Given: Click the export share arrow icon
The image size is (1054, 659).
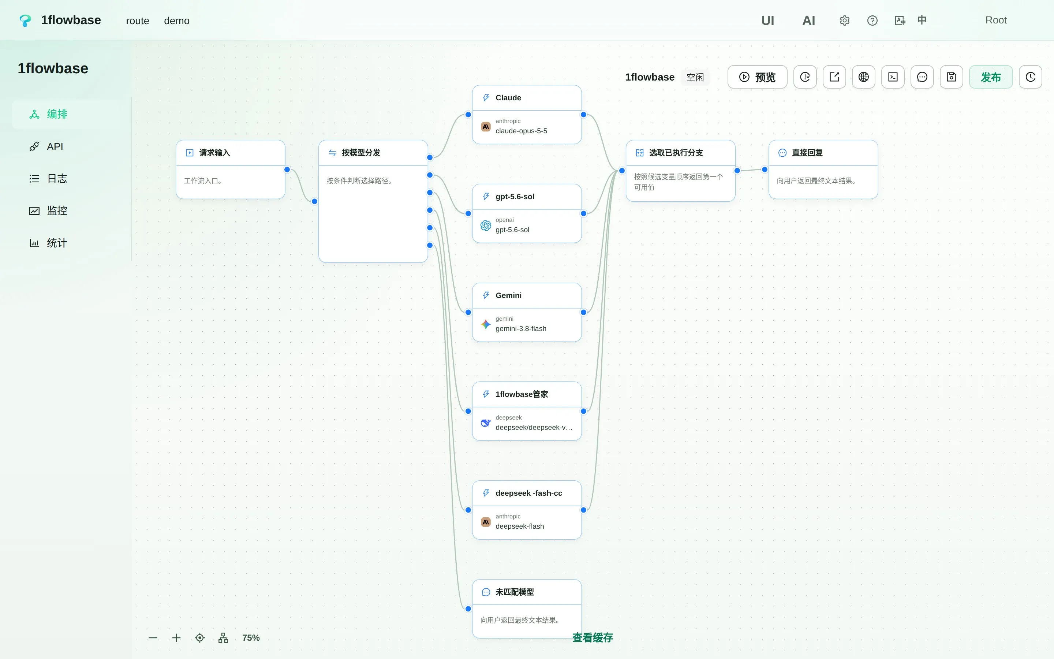Looking at the screenshot, I should (834, 77).
